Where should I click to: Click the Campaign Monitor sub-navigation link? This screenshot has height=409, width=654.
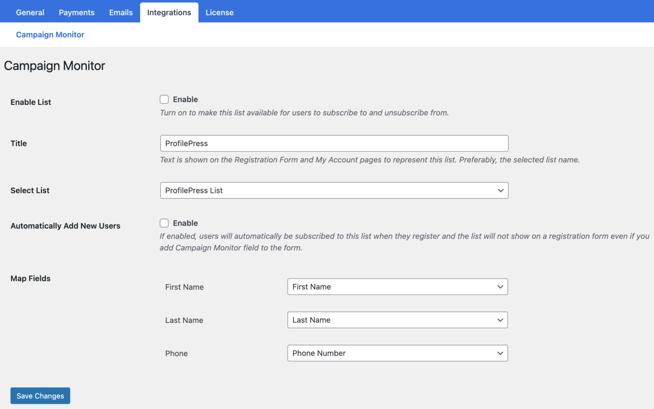[50, 34]
